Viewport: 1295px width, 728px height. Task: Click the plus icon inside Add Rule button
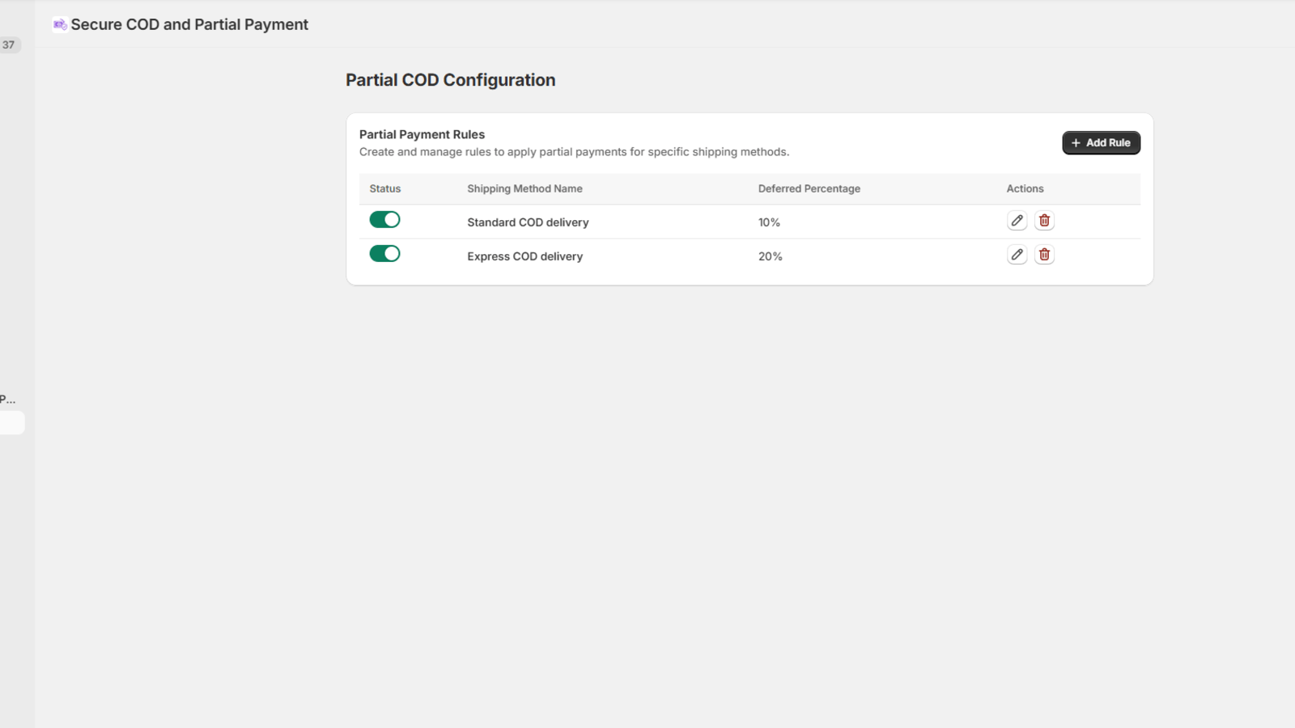(x=1077, y=142)
